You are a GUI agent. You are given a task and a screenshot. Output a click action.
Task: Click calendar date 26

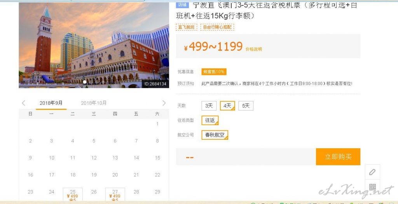(x=94, y=192)
